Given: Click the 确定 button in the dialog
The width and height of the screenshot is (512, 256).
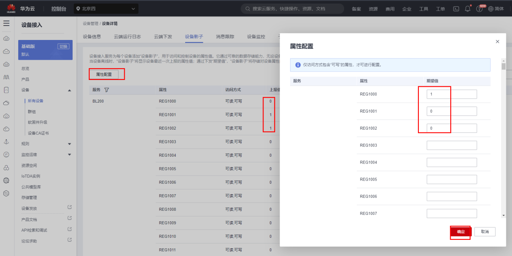Looking at the screenshot, I should point(461,232).
